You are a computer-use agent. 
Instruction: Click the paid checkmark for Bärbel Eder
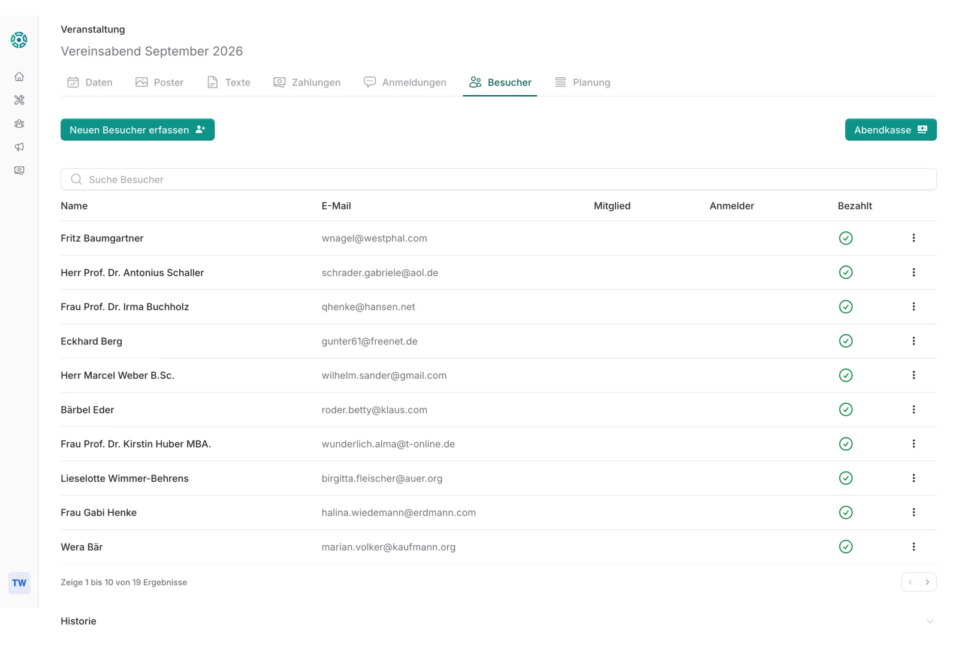(846, 410)
